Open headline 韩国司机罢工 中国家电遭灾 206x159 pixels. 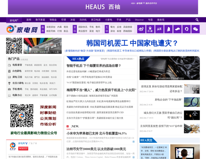point(132,43)
